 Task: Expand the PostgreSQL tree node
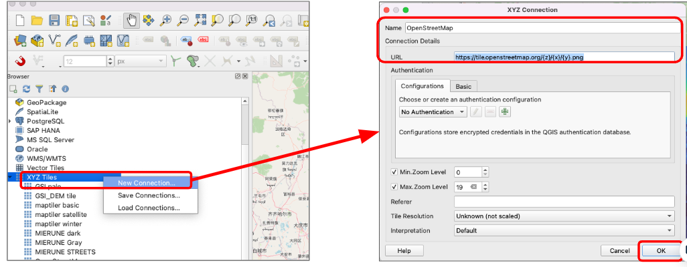point(9,121)
